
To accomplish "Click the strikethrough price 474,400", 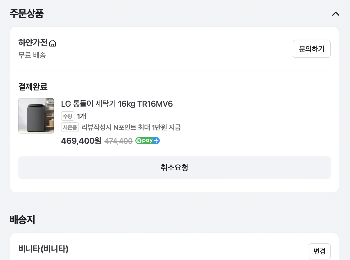I will (118, 141).
